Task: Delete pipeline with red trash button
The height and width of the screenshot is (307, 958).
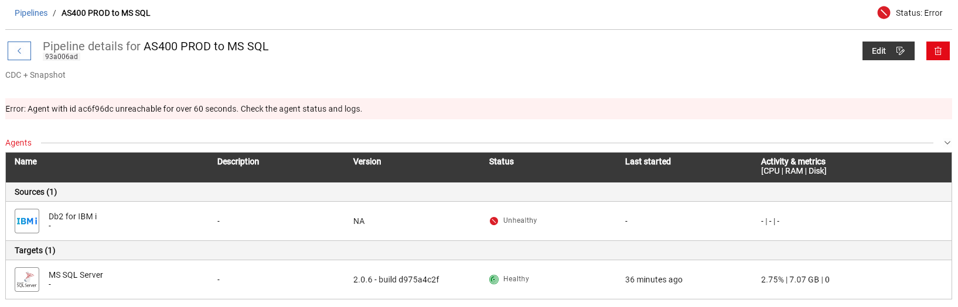Action: pyautogui.click(x=938, y=51)
